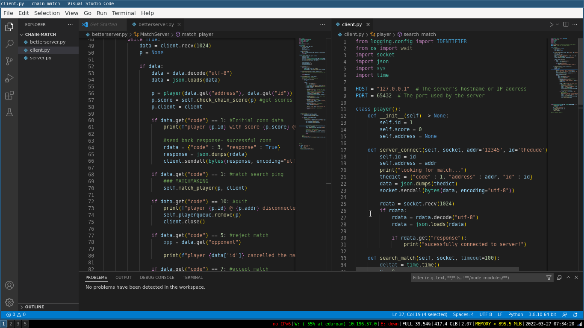Viewport: 584px width, 328px height.
Task: Open the Manage gear icon
Action: [x=9, y=302]
